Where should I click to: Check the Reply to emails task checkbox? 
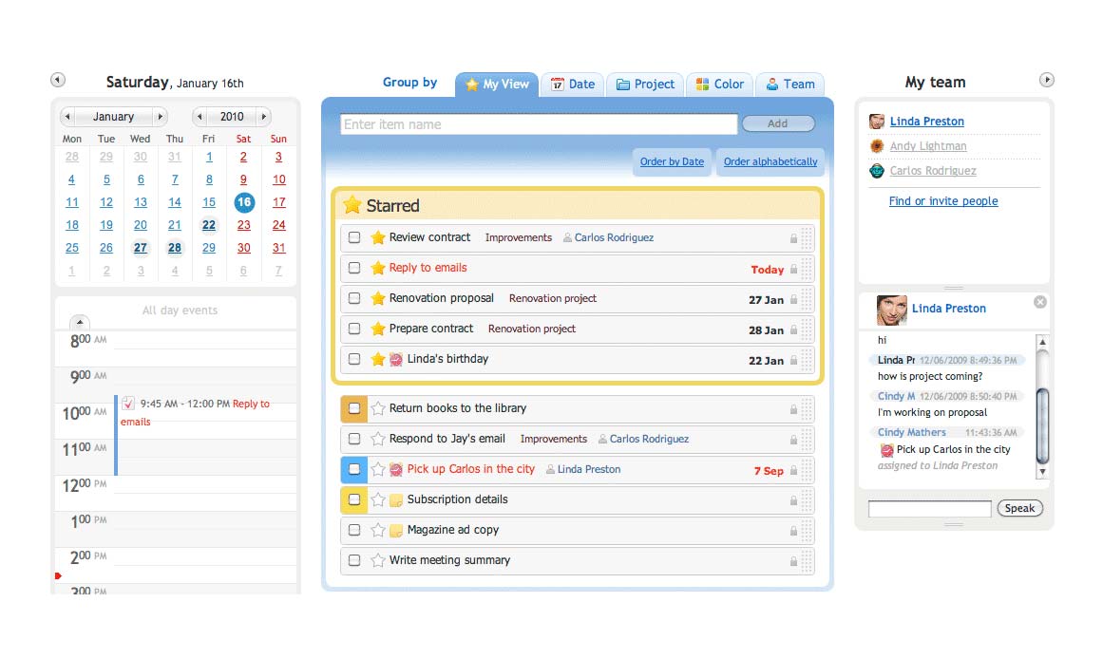[354, 268]
